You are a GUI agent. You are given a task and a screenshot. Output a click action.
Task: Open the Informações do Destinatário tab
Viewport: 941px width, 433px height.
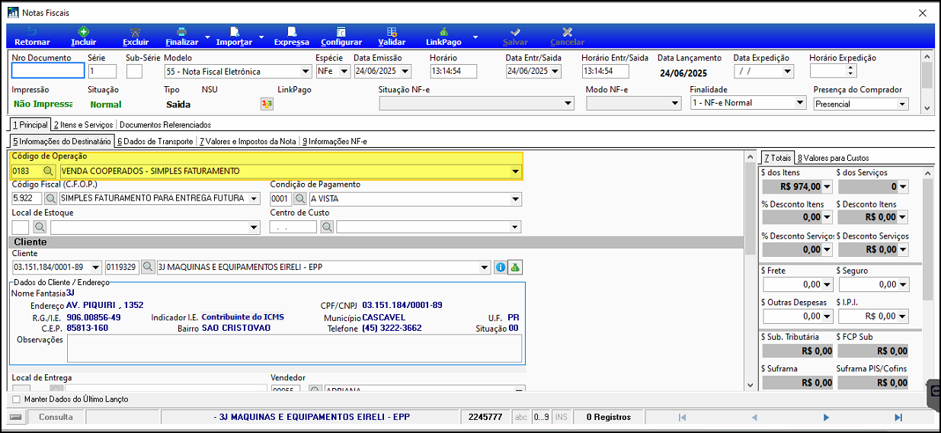[62, 141]
